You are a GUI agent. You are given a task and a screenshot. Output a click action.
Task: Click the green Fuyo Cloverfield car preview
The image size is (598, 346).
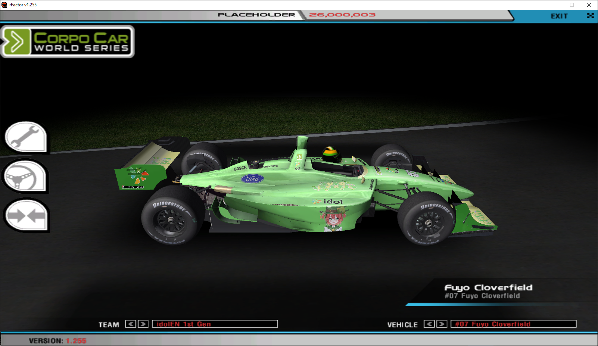pyautogui.click(x=305, y=191)
